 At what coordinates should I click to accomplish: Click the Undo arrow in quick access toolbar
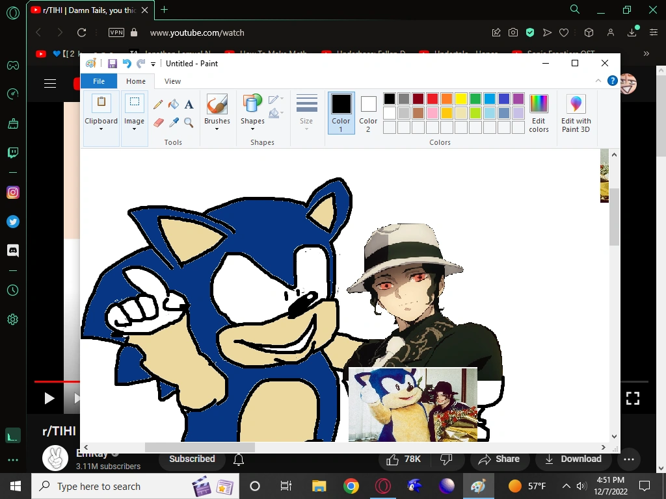pyautogui.click(x=127, y=64)
